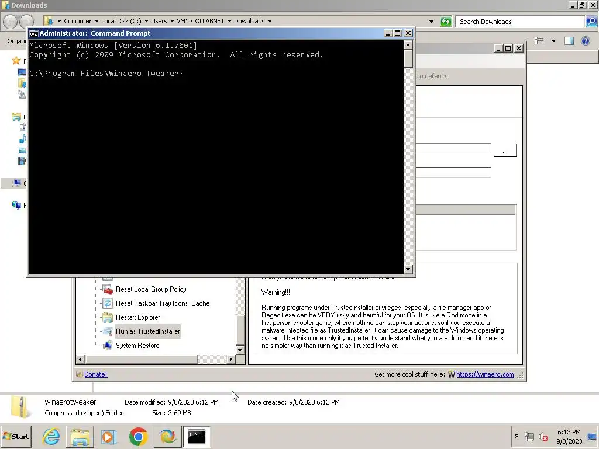The height and width of the screenshot is (449, 599).
Task: Select Command Prompt taskbar button
Action: [197, 436]
